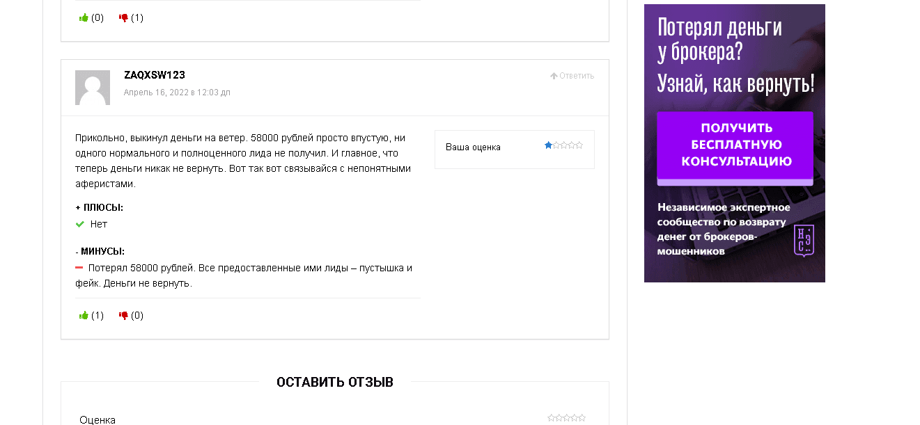Select the ZAQXSW123 username link
The width and height of the screenshot is (920, 425).
(x=154, y=74)
